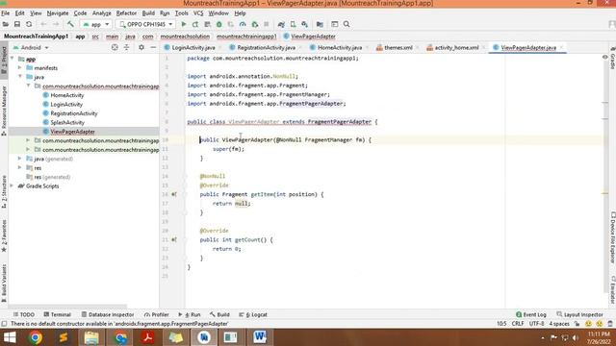This screenshot has width=616, height=346.
Task: Click the Project Structure folder icon
Action: [320, 24]
